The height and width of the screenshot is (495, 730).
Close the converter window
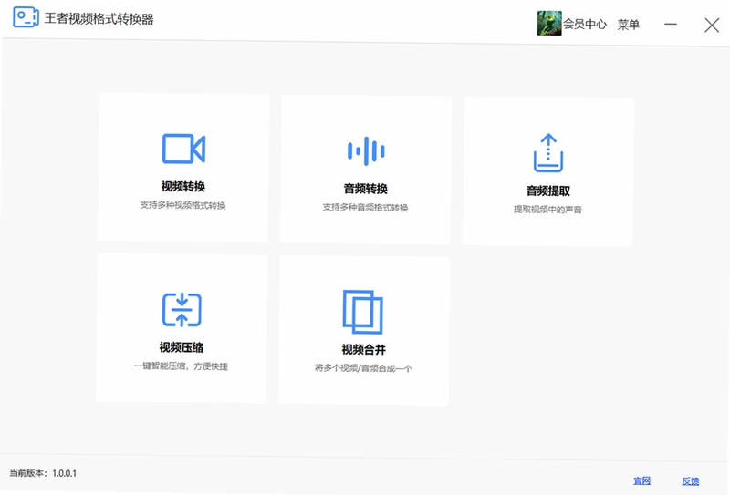click(x=712, y=26)
